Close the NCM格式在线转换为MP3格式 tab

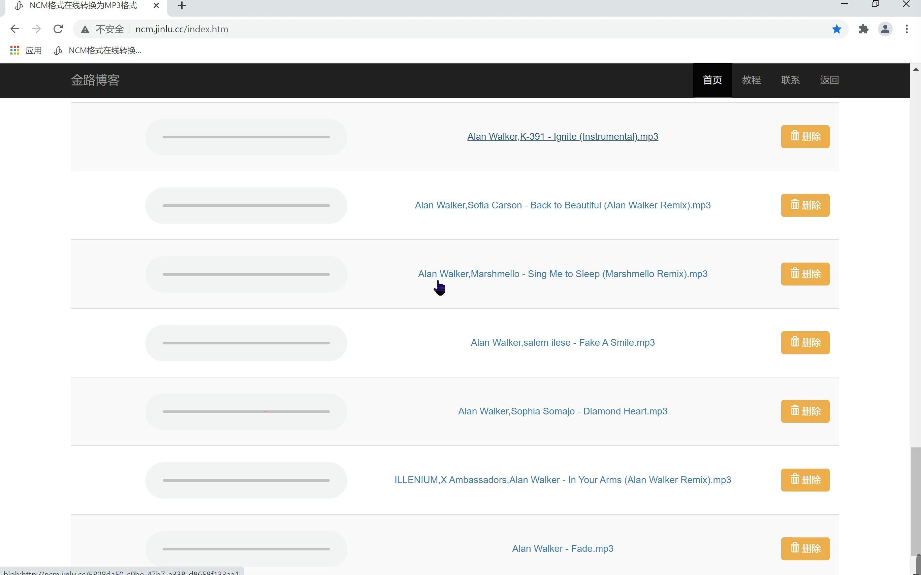[156, 6]
